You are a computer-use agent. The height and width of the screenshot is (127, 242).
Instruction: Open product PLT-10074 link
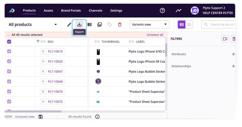(x=55, y=92)
